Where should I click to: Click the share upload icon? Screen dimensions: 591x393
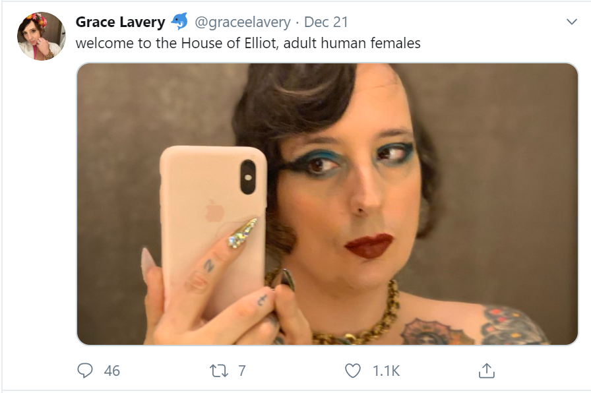pyautogui.click(x=486, y=371)
